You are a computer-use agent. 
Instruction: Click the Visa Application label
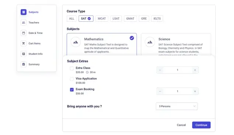click(x=86, y=78)
